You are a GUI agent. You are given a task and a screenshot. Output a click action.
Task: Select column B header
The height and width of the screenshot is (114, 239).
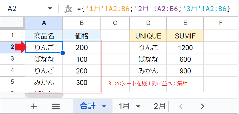[x=81, y=23]
